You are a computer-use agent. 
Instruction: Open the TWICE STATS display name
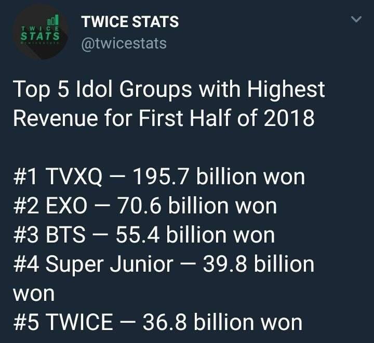tap(130, 22)
